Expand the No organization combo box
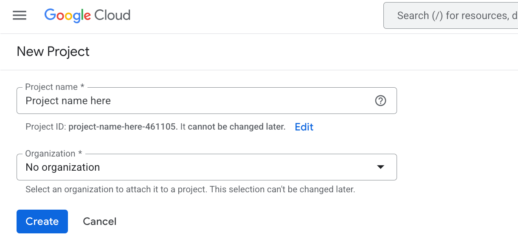The width and height of the screenshot is (518, 252). point(206,167)
